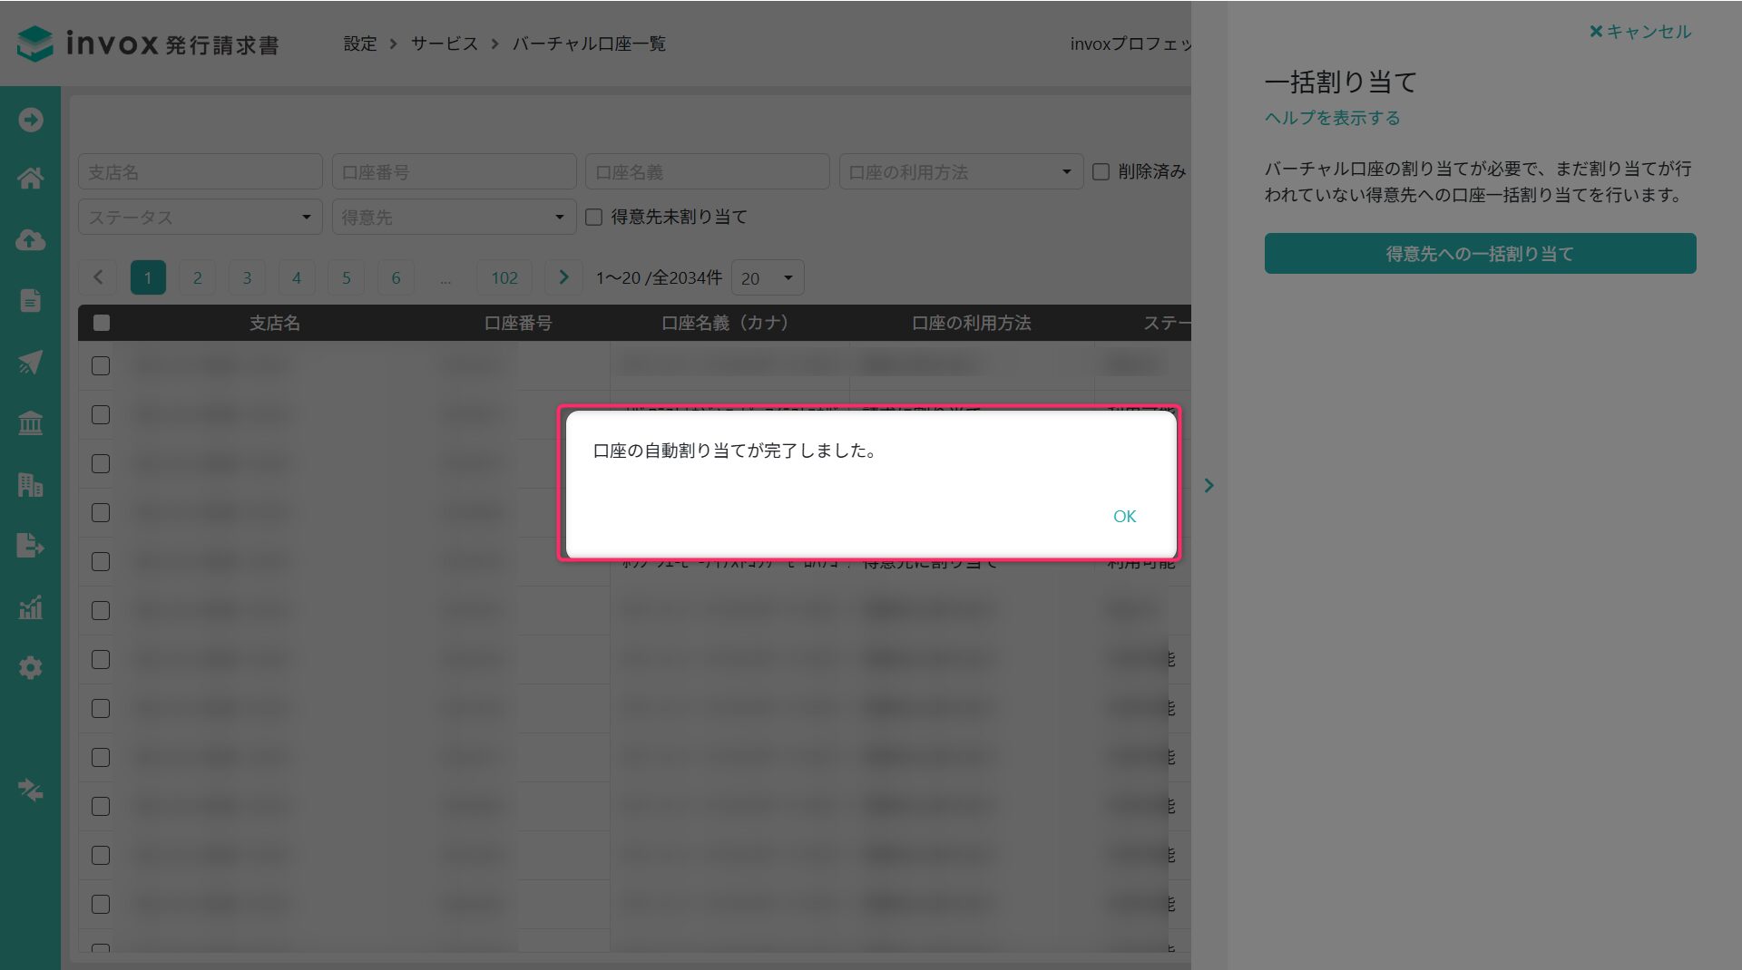This screenshot has width=1742, height=970.
Task: Open the page size dropdown showing 20
Action: click(768, 278)
